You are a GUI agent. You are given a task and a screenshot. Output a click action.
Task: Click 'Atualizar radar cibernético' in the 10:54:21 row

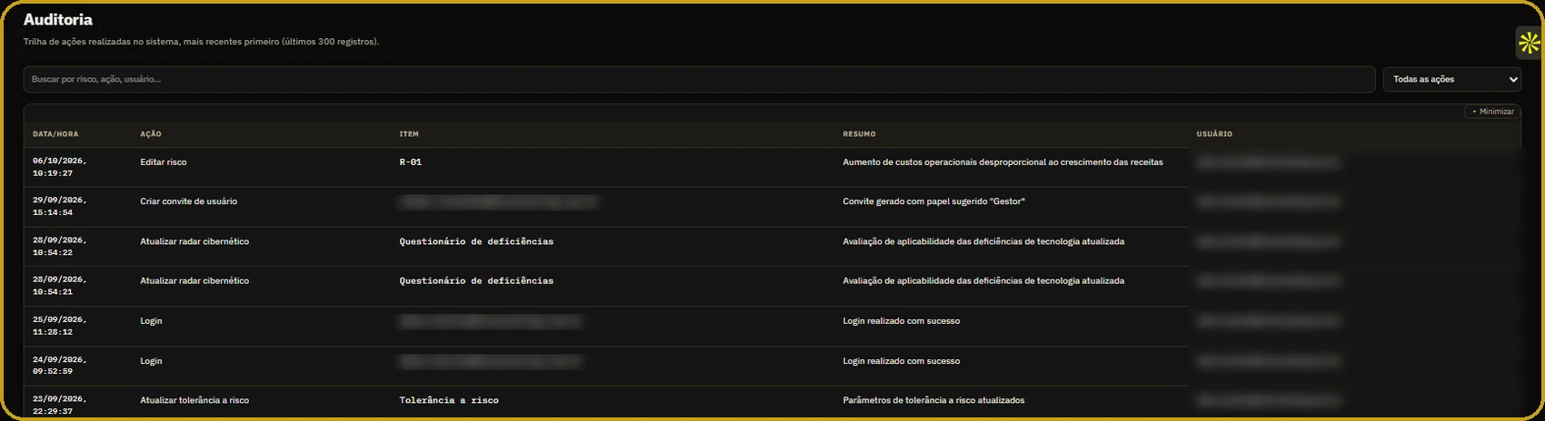click(x=194, y=281)
